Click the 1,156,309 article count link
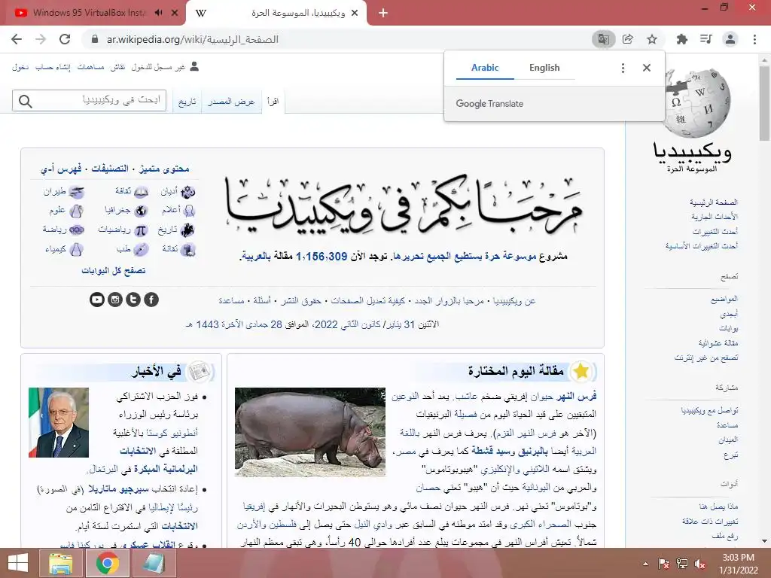This screenshot has width=771, height=578. click(x=322, y=256)
